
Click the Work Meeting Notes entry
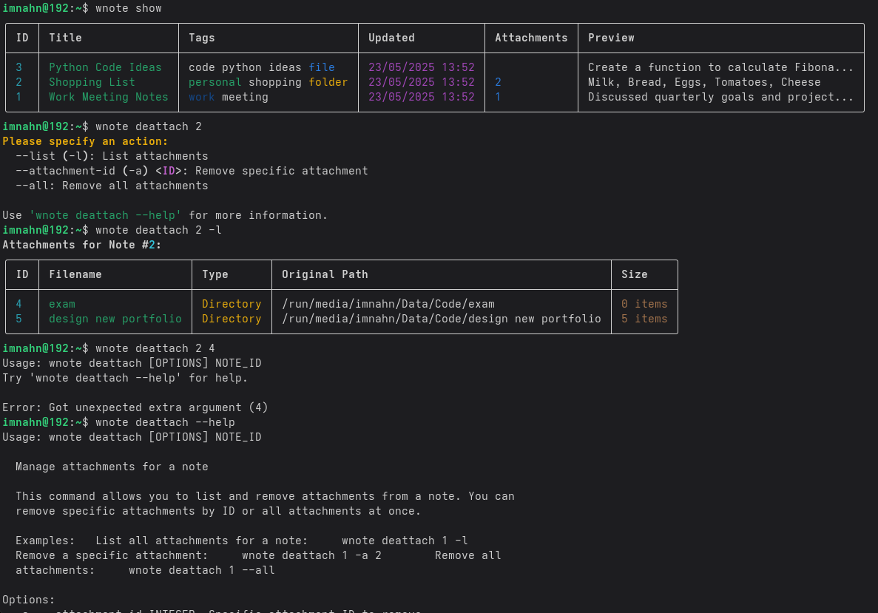[108, 97]
